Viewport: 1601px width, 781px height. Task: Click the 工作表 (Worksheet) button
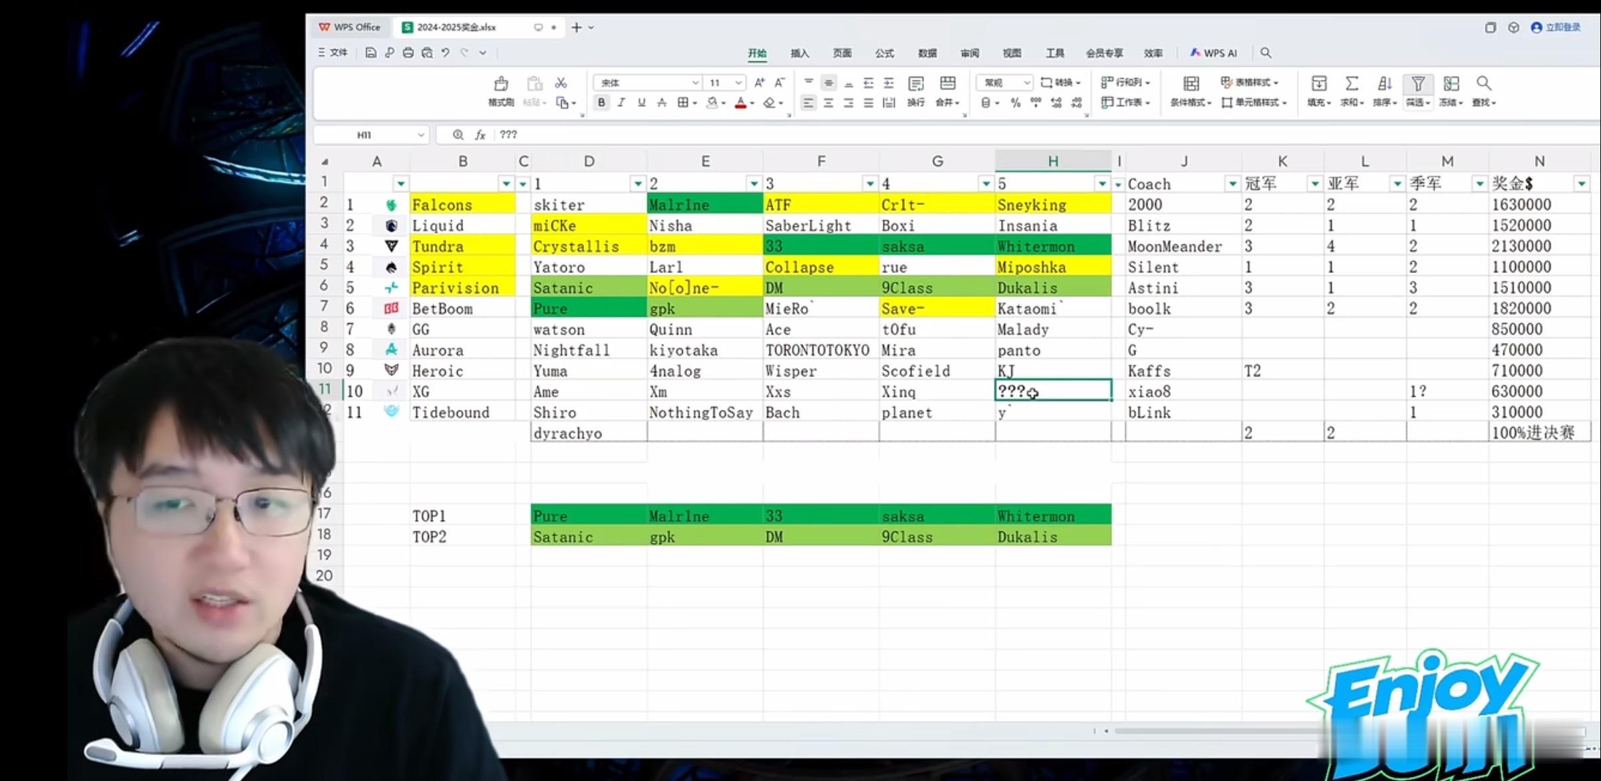click(1126, 103)
